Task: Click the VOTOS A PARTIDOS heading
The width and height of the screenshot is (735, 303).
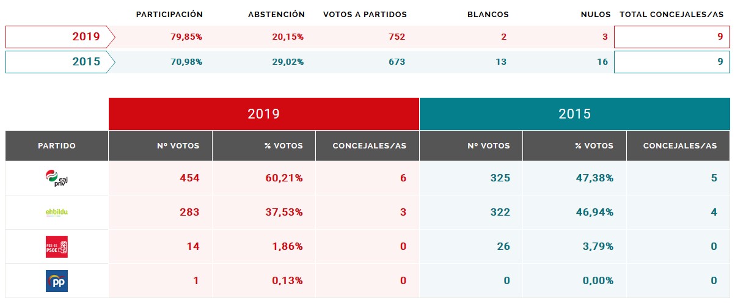Action: [x=365, y=14]
